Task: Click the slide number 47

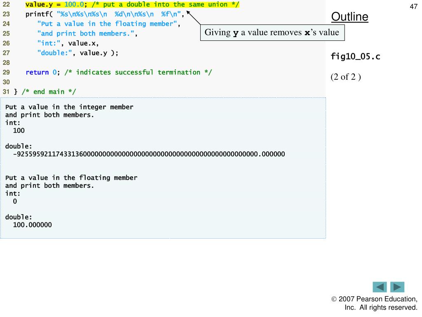Action: 413,7
